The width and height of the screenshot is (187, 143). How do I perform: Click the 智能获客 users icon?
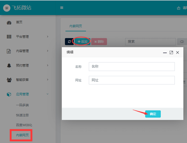coord(9,80)
